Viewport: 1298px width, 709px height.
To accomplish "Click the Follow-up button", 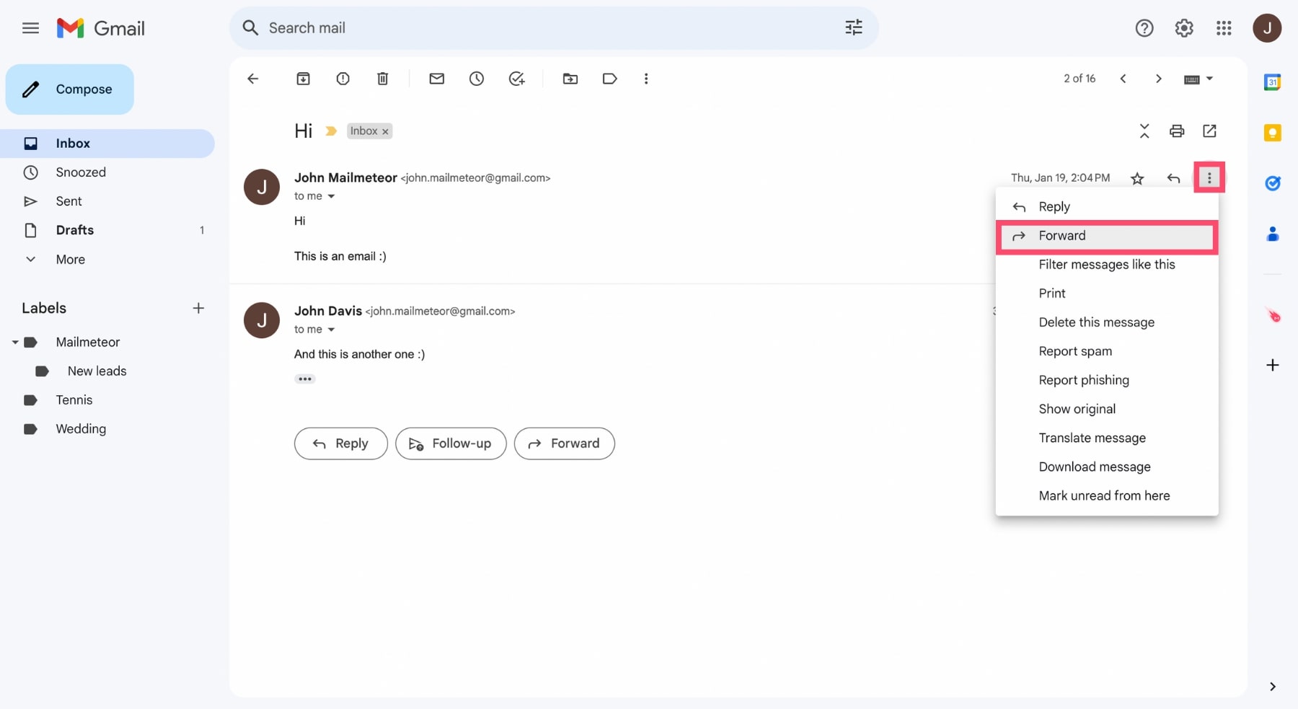I will click(x=451, y=444).
